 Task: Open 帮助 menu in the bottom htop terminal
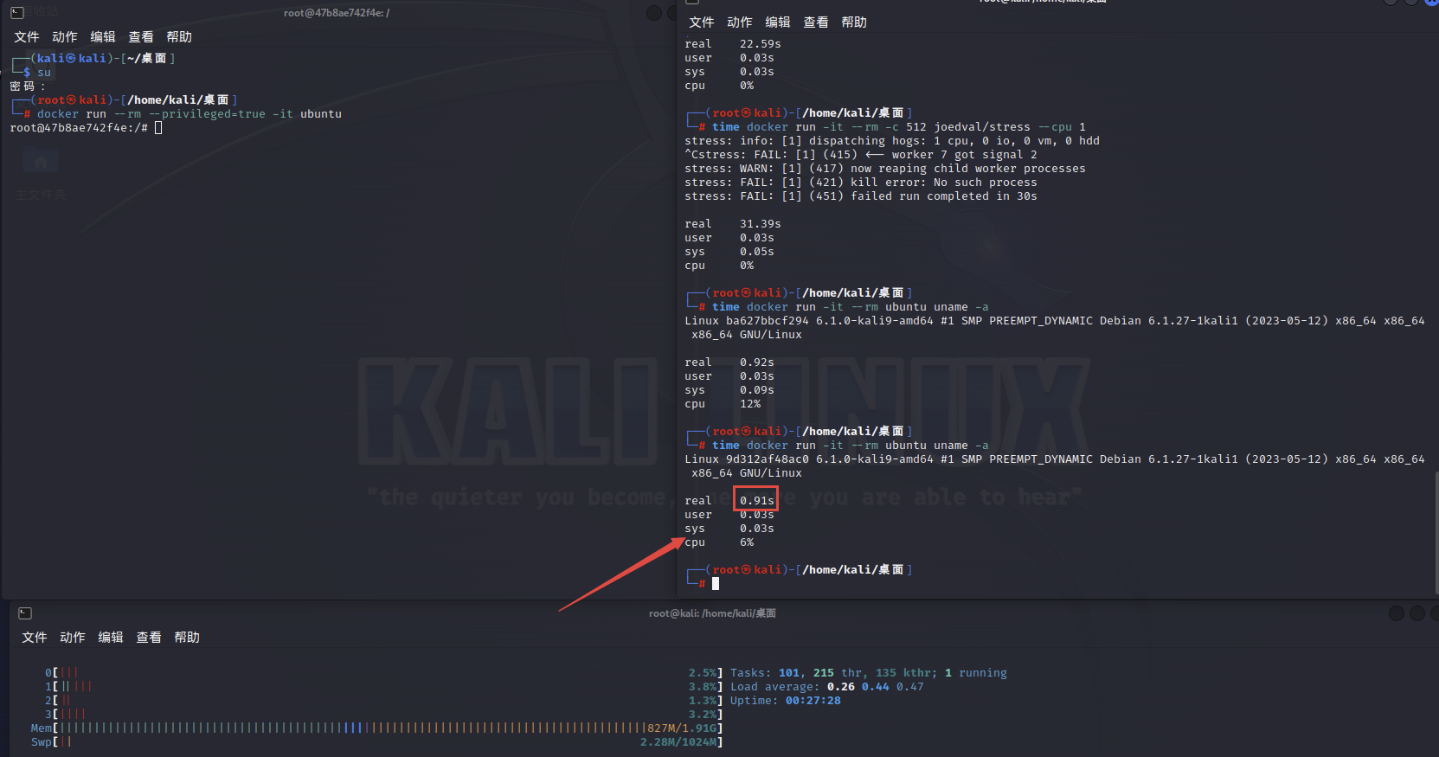pos(187,638)
